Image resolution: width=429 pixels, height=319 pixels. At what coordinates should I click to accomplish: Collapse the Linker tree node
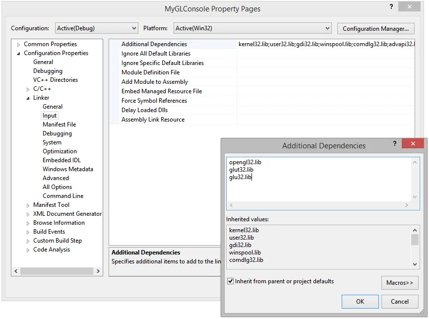point(27,97)
